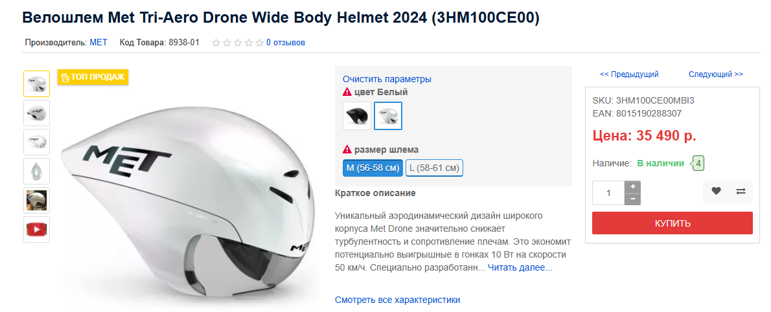
Task: Increase quantity with plus stepper
Action: point(633,186)
